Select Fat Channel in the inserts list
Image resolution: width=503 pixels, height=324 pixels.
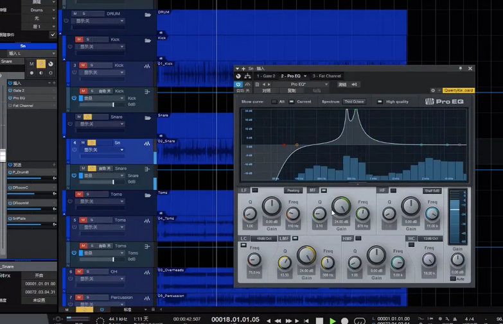[31, 105]
